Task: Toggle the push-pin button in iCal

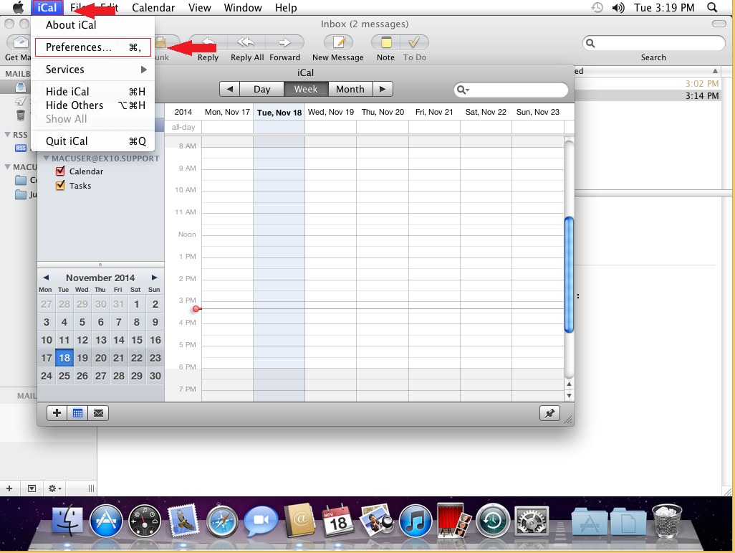Action: pos(549,413)
